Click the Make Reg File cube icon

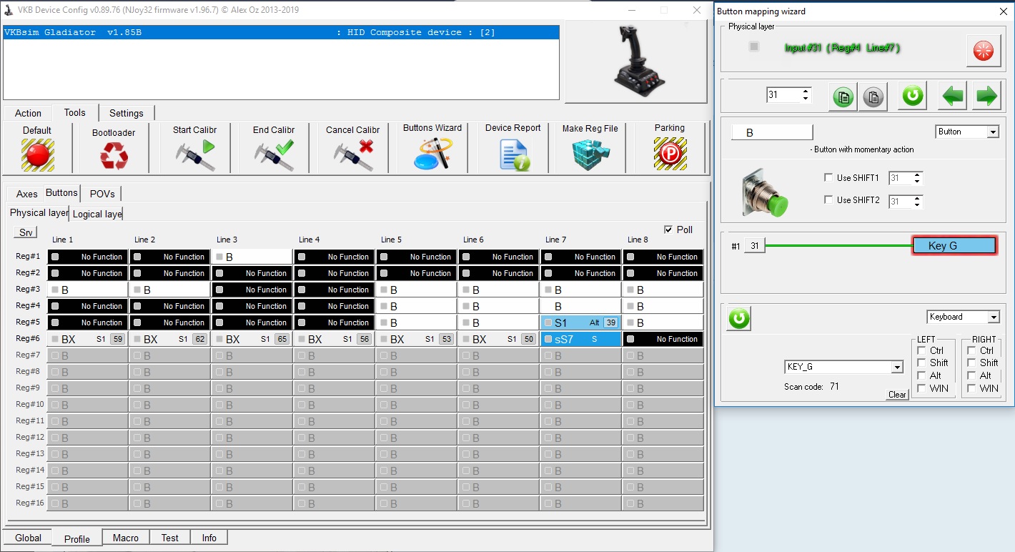click(x=590, y=154)
